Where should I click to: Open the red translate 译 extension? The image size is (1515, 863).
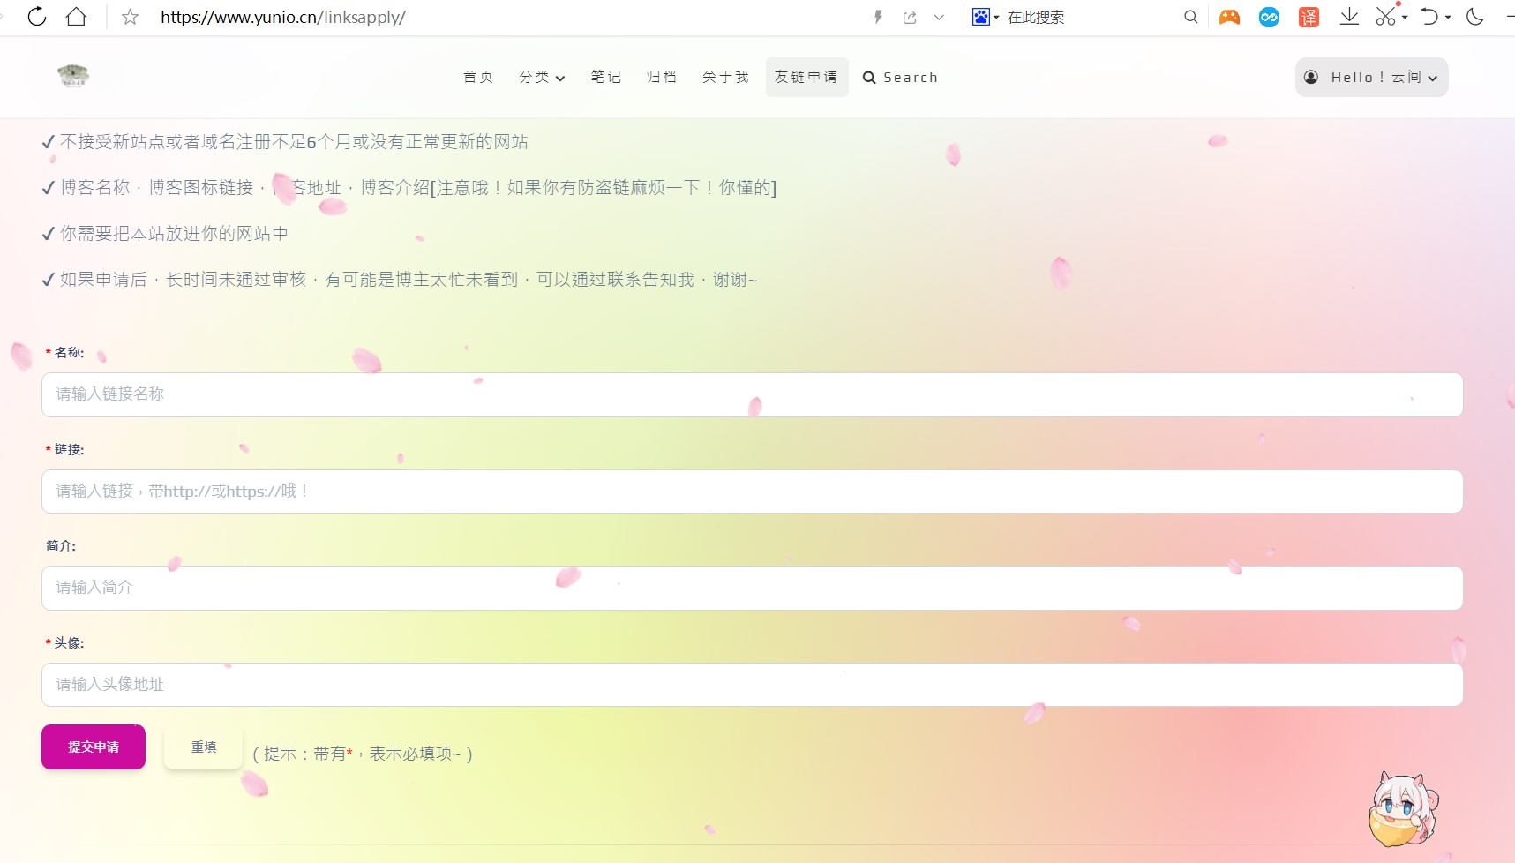[x=1309, y=17]
